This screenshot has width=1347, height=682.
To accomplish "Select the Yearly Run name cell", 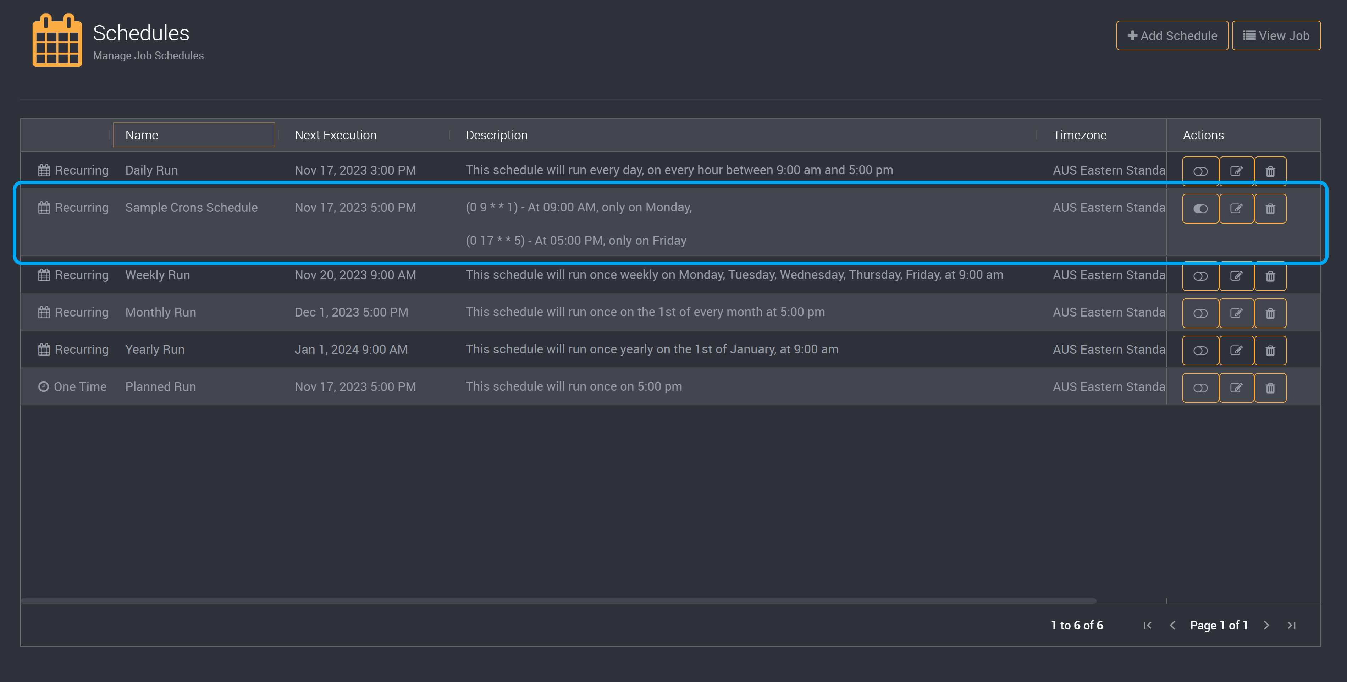I will (x=155, y=350).
